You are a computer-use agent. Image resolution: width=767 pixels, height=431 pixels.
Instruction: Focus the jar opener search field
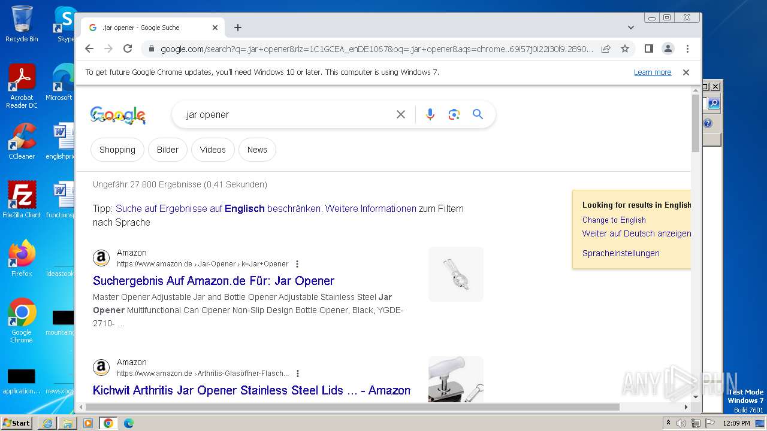(288, 114)
